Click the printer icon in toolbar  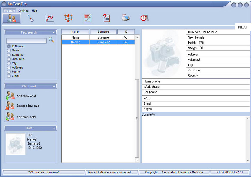[x=126, y=18]
